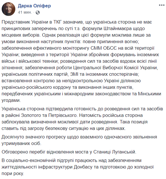Open the Дарка Оліфер author name link
Screen dimensions: 166x179
click(34, 6)
